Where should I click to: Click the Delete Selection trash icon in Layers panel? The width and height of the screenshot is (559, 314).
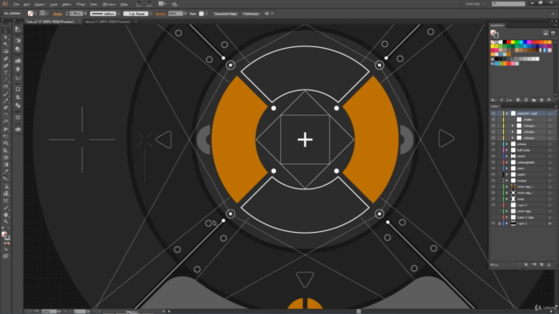tap(549, 265)
